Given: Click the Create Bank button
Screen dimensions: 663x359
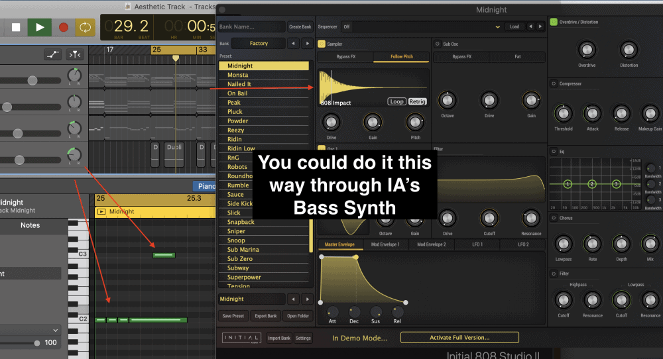Looking at the screenshot, I should pos(300,26).
